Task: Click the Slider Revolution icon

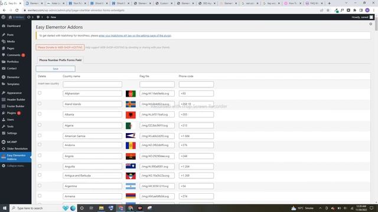Action: click(x=4, y=149)
